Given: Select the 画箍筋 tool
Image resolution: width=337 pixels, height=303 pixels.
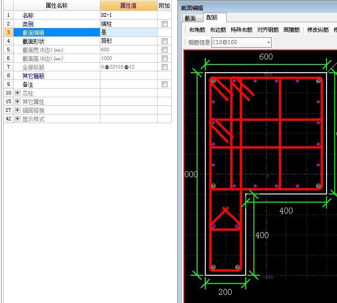Looking at the screenshot, I should tap(292, 30).
